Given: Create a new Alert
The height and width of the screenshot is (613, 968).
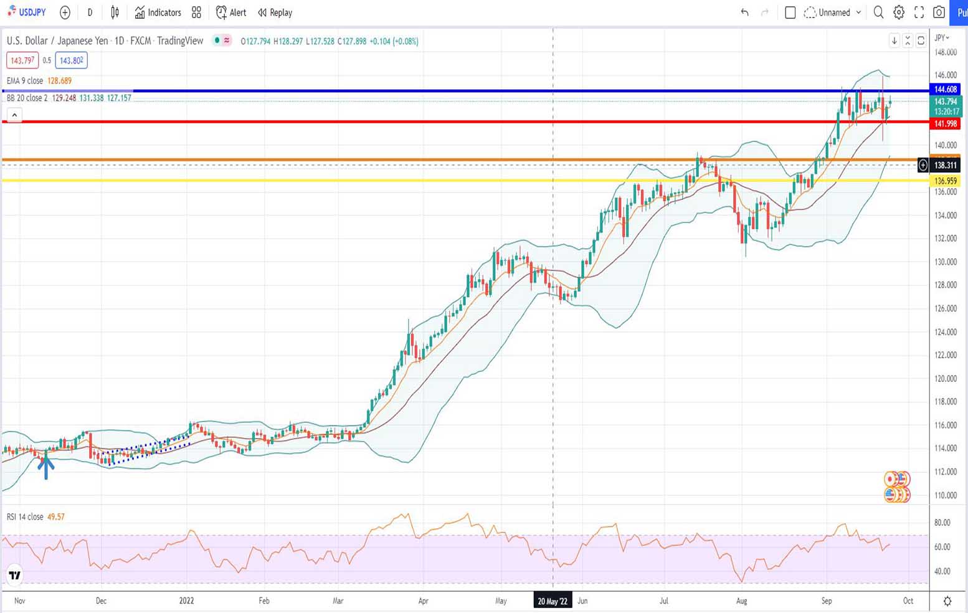Looking at the screenshot, I should coord(230,12).
